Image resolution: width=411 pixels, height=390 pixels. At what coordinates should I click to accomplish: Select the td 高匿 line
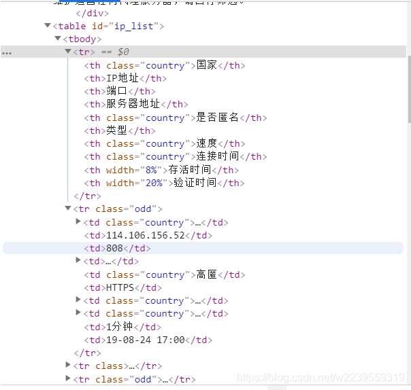click(165, 274)
